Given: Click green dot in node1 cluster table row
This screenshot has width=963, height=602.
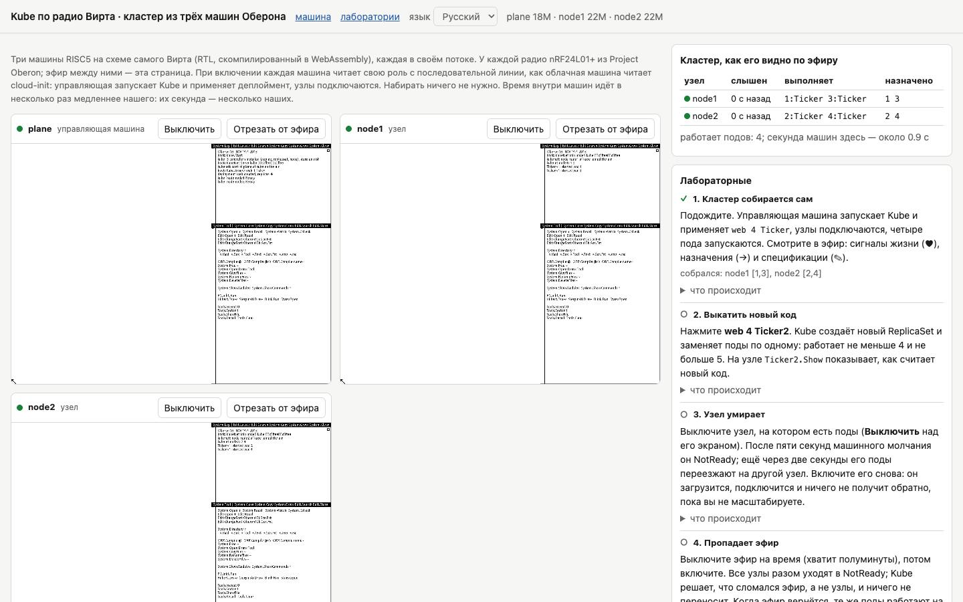Looking at the screenshot, I should [x=687, y=98].
